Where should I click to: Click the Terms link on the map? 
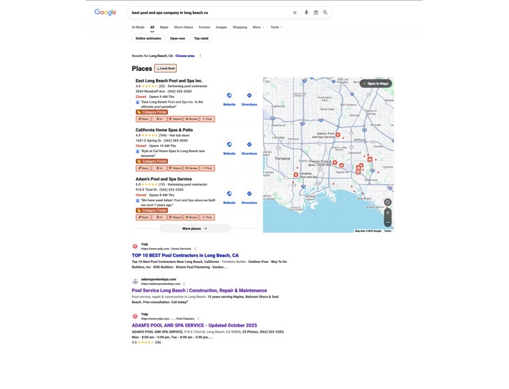388,231
